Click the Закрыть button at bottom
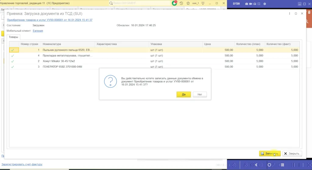The width and height of the screenshot is (312, 170). 292,154
